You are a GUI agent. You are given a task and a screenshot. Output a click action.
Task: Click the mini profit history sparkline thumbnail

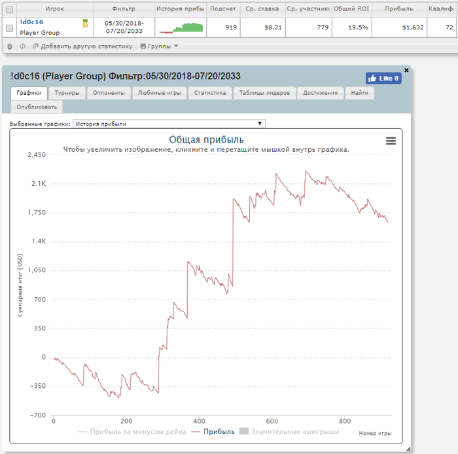(181, 27)
